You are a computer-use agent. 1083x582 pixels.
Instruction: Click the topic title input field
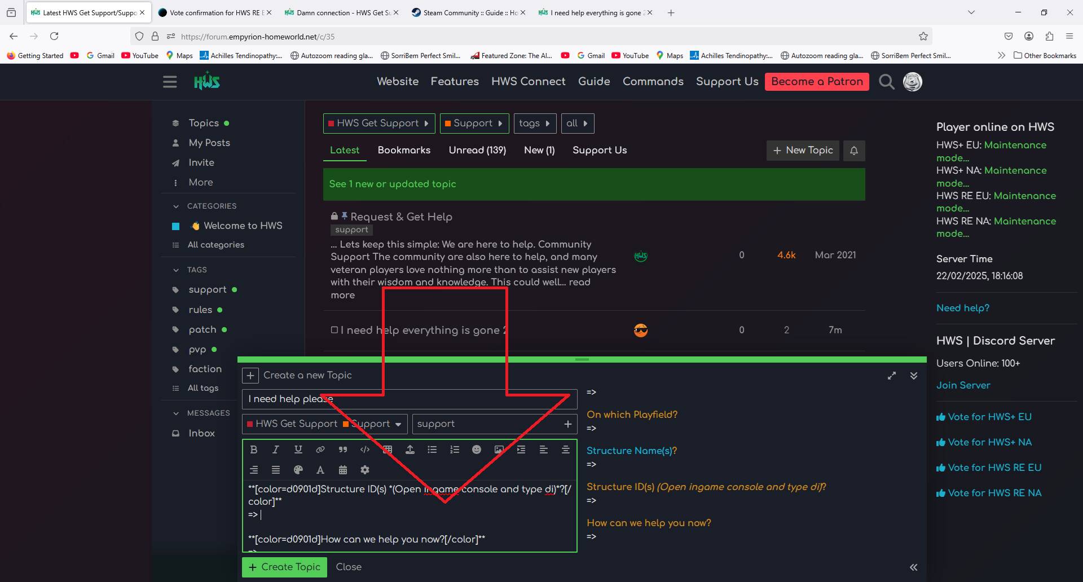pos(410,399)
